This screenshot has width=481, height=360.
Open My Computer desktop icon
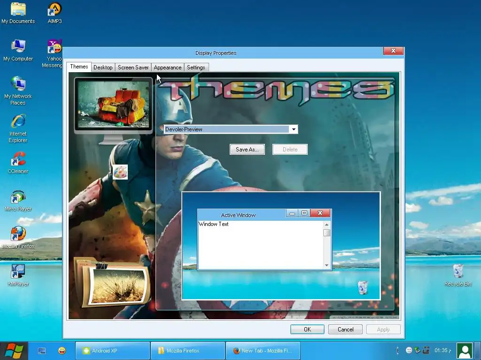click(x=18, y=50)
